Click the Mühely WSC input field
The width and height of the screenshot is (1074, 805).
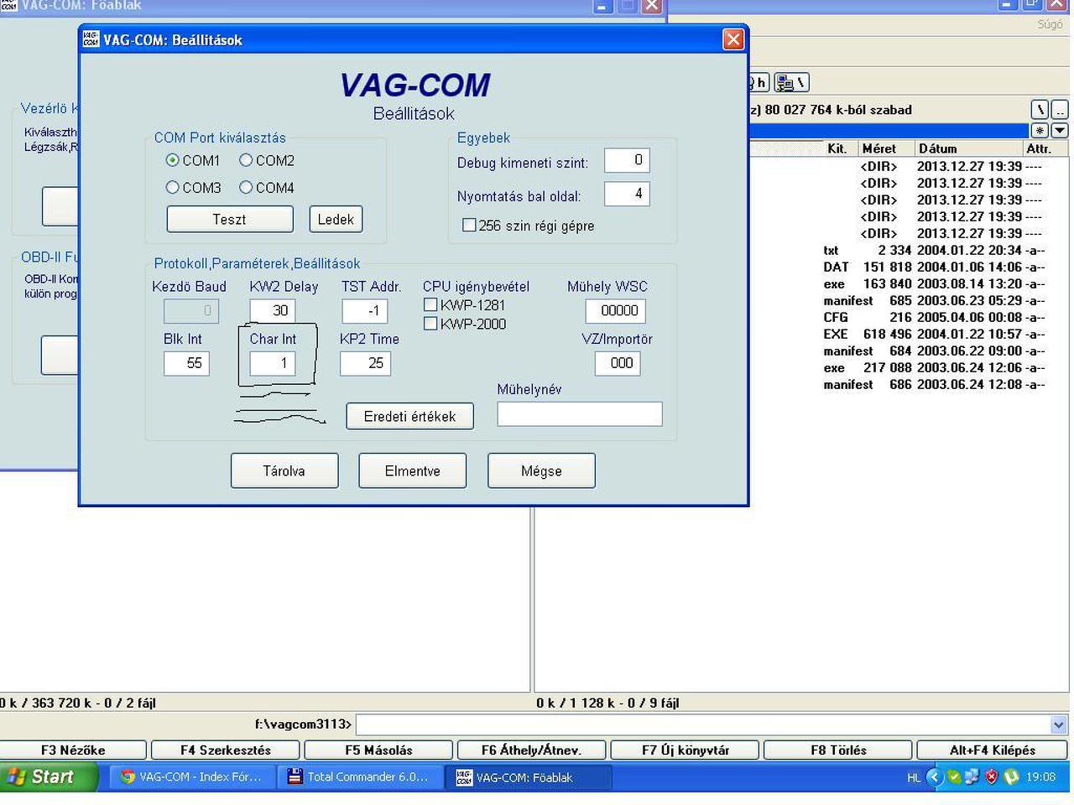(x=616, y=310)
